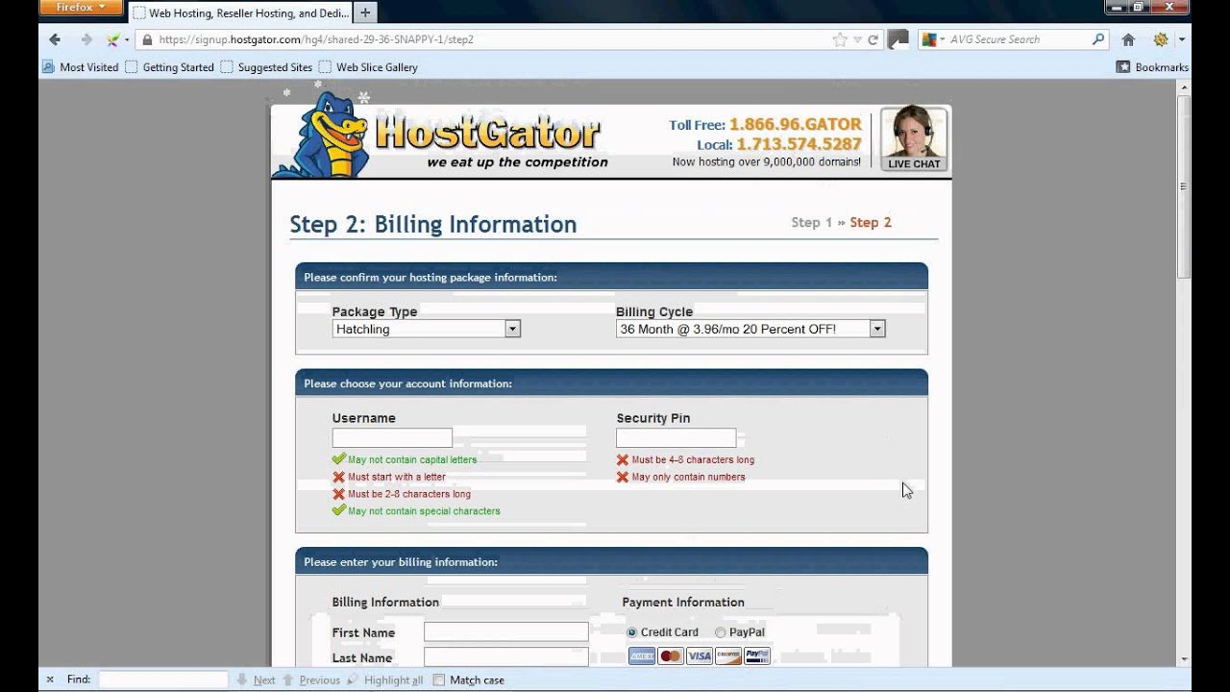
Task: Click the toll free number 1.866.96.GATOR
Action: [796, 125]
